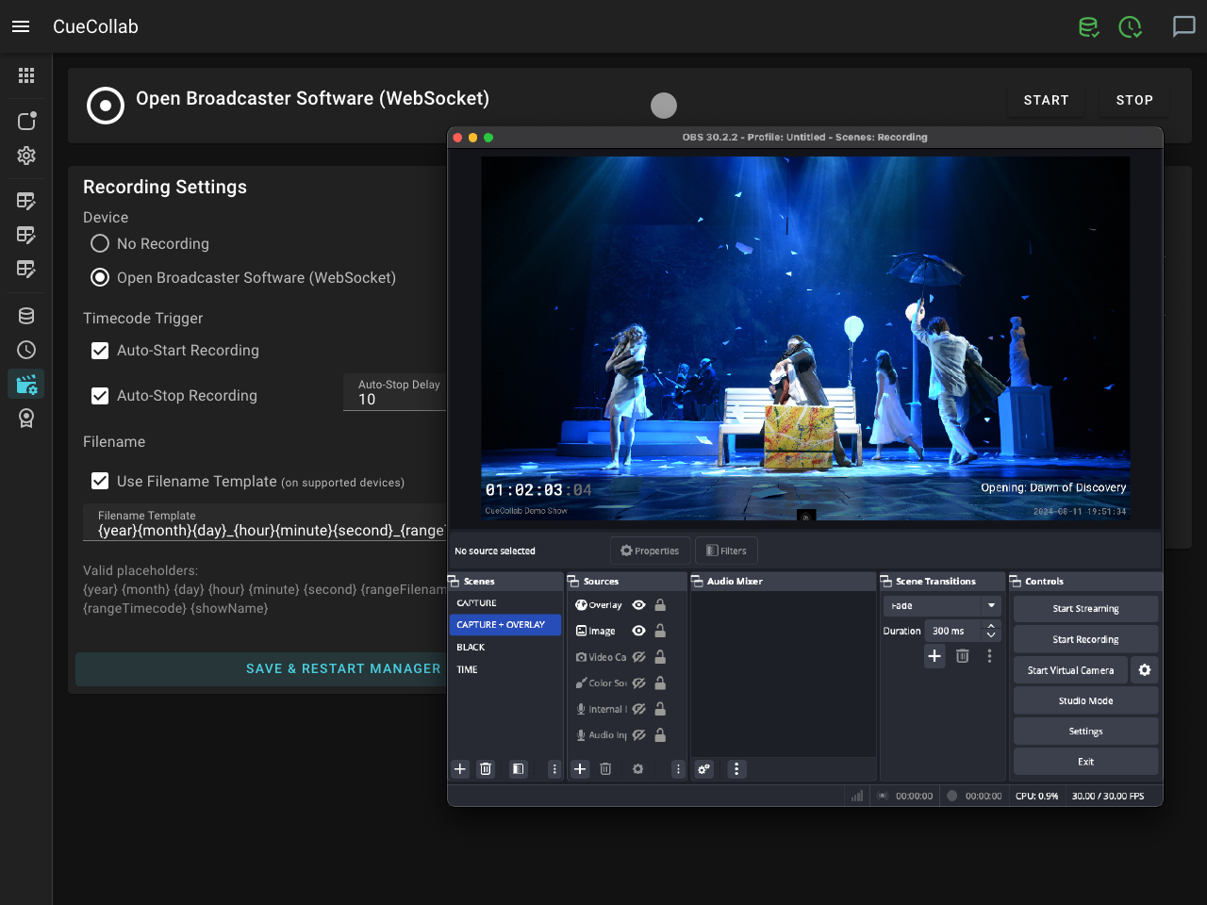This screenshot has width=1207, height=905.
Task: Decrease transition duration with down arrow
Action: click(x=991, y=635)
